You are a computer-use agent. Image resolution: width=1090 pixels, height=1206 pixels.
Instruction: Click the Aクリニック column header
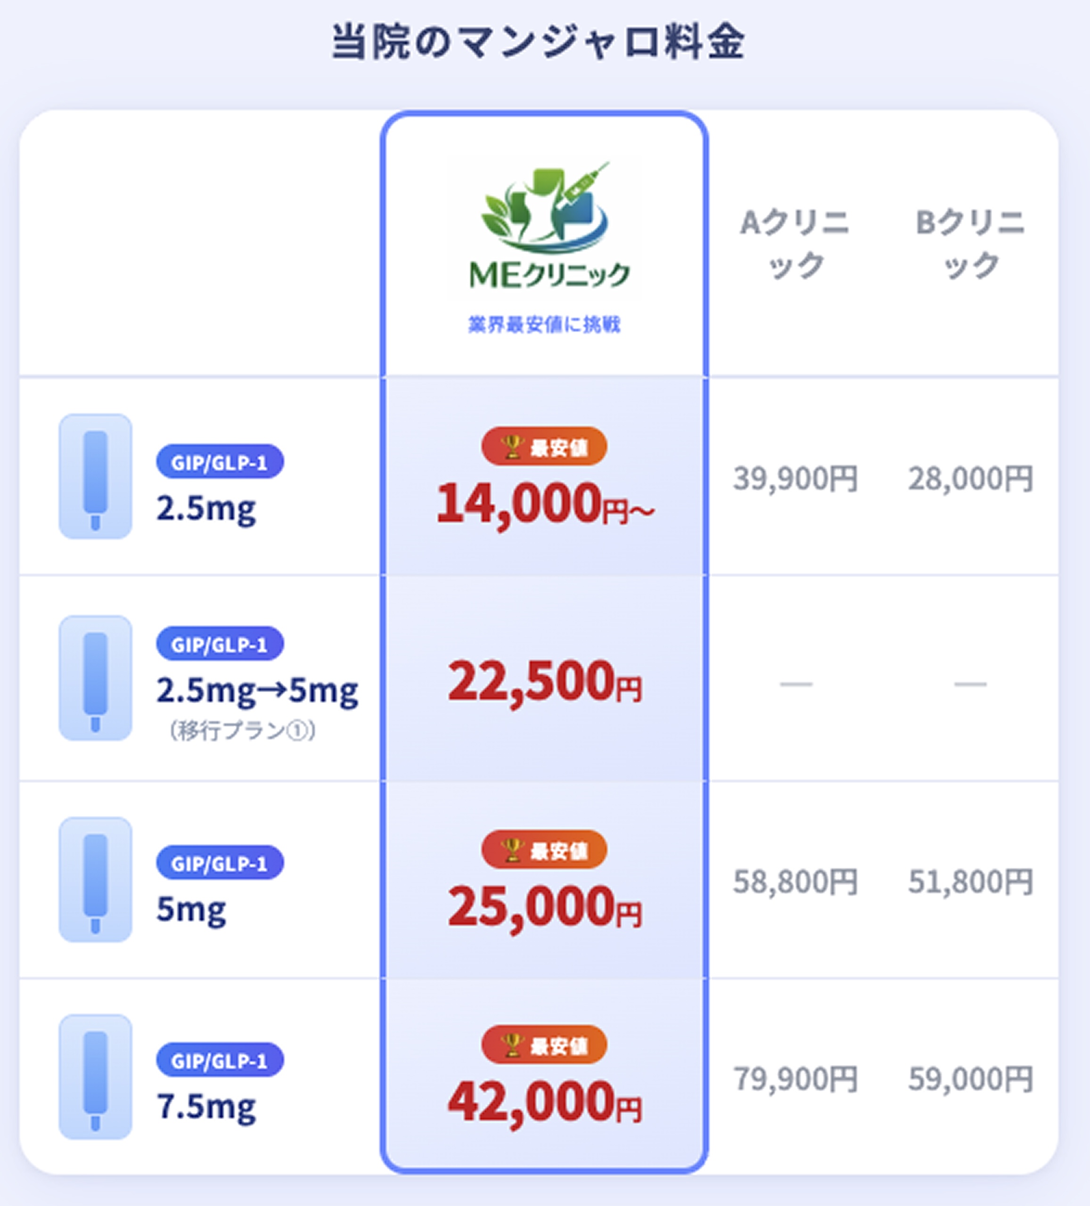(795, 244)
